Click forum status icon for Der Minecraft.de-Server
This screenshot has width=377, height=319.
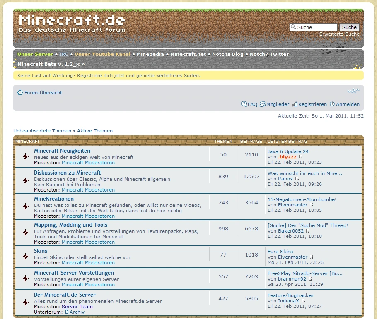[x=25, y=302]
